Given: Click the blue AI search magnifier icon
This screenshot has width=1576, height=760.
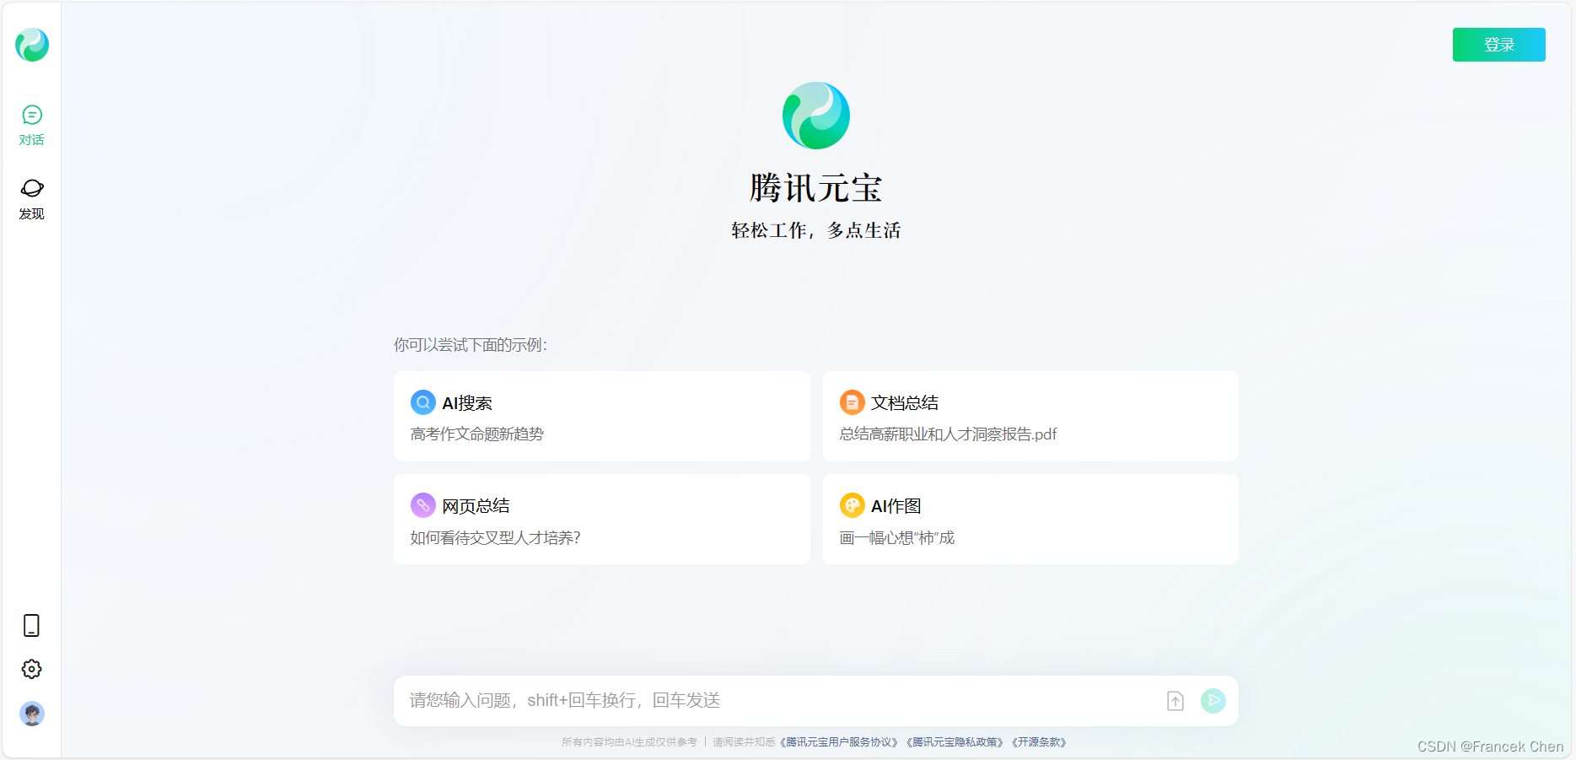Looking at the screenshot, I should coord(423,402).
